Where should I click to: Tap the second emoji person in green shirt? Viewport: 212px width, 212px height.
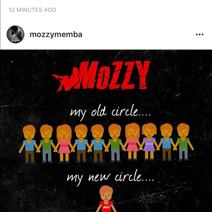(x=46, y=144)
